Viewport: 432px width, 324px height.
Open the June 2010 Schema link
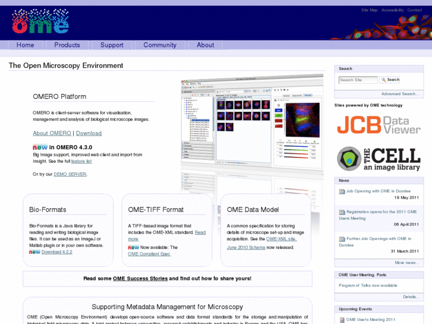246,248
